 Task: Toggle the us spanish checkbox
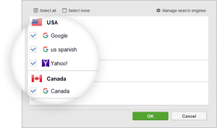click(33, 49)
